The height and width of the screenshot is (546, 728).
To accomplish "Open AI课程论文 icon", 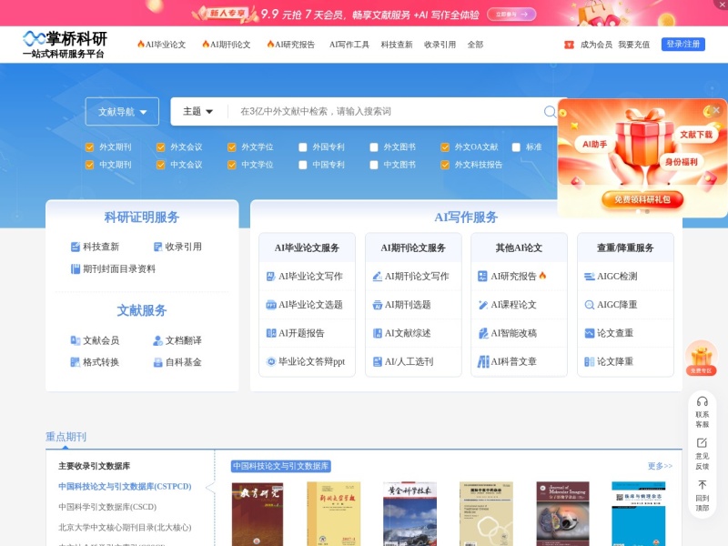I will point(483,305).
